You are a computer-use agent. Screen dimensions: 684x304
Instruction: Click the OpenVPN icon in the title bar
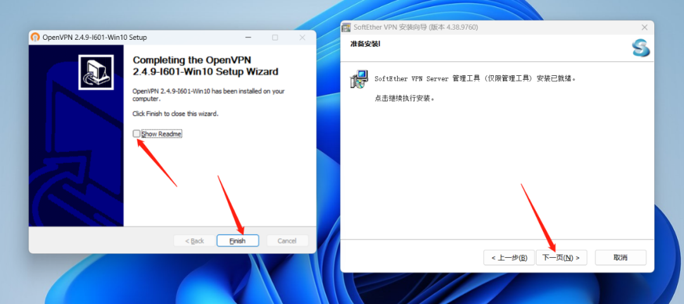click(x=35, y=37)
